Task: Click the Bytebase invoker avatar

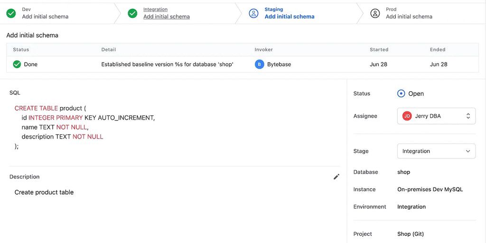Action: (x=259, y=64)
